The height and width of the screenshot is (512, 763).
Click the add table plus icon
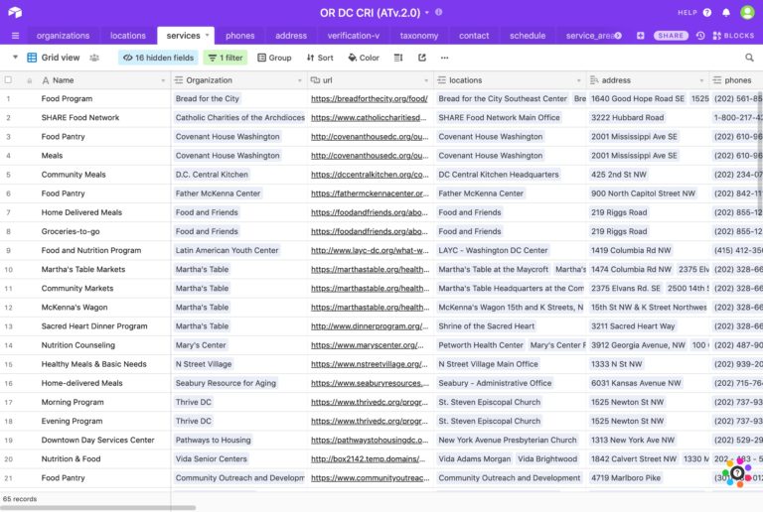point(640,36)
